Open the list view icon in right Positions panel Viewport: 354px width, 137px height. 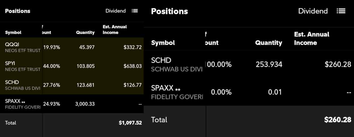341,11
